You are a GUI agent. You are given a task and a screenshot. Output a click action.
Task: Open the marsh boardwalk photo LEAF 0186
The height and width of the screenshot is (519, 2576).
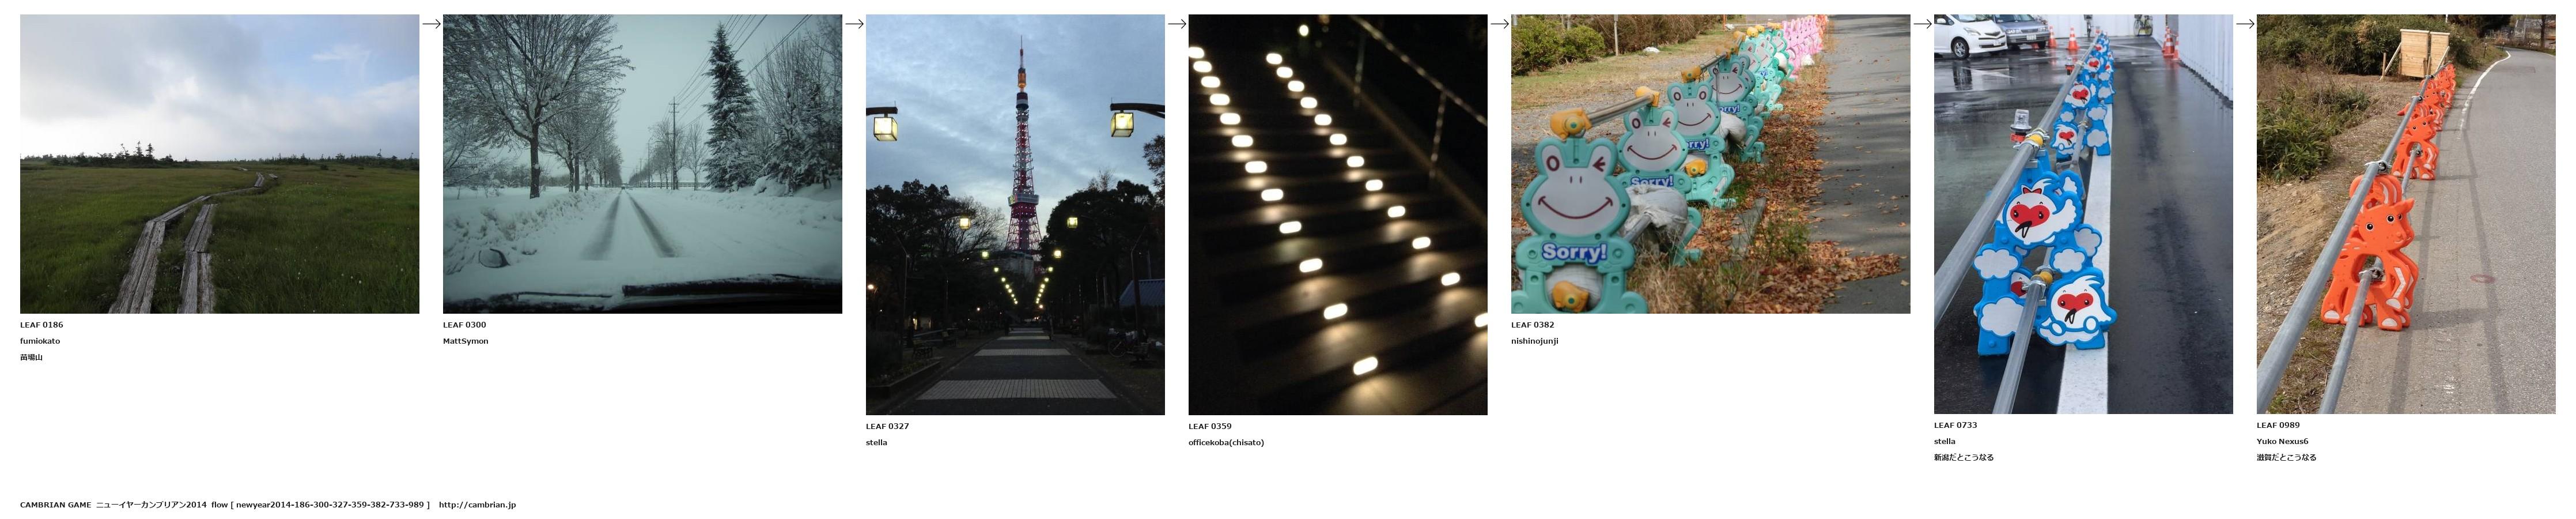pos(219,164)
